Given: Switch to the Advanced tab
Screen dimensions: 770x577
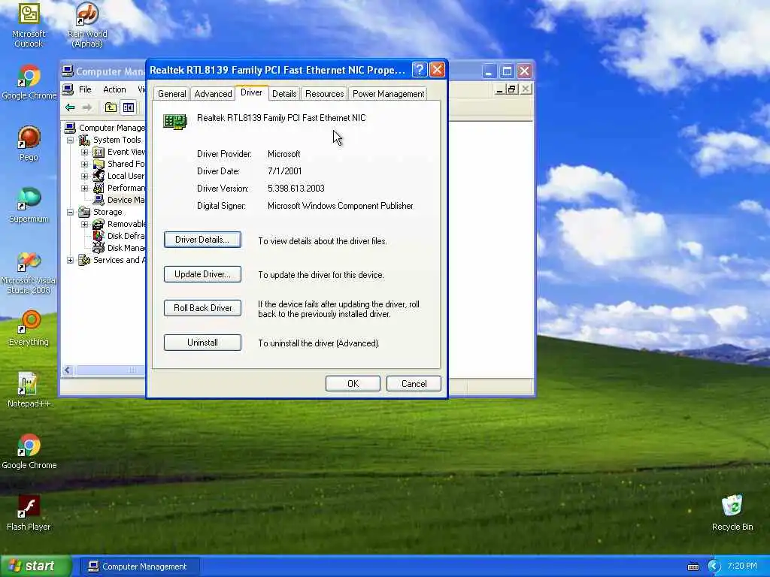Looking at the screenshot, I should pyautogui.click(x=213, y=94).
